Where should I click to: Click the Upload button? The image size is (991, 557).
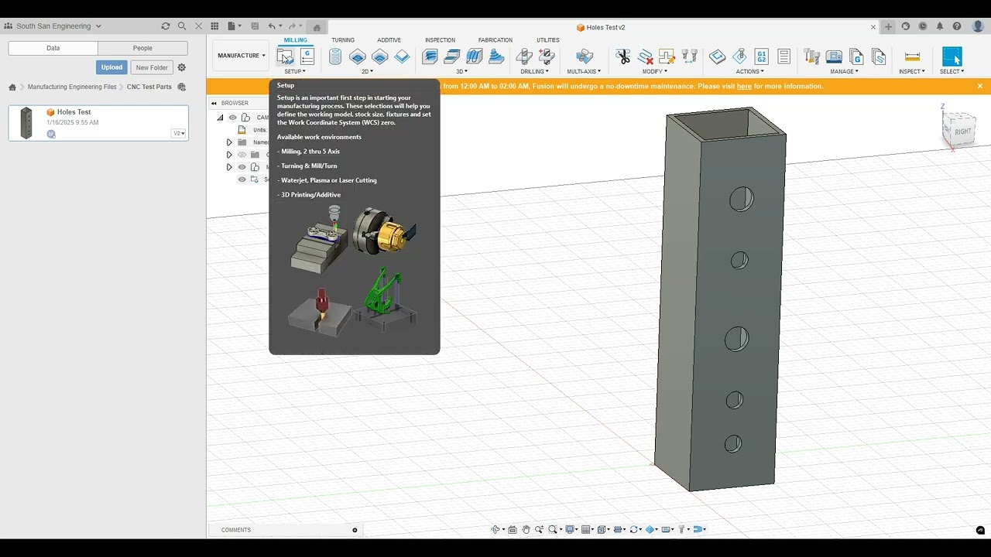click(111, 67)
